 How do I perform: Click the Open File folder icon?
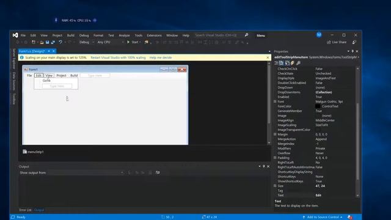(42, 42)
